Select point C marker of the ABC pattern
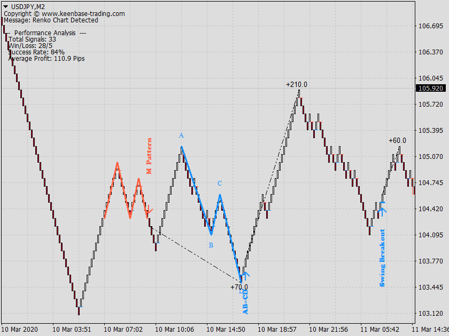 pos(219,182)
